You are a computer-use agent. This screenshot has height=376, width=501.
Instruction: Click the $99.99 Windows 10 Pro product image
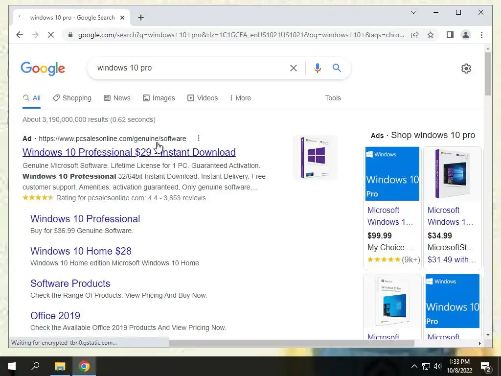coord(392,174)
